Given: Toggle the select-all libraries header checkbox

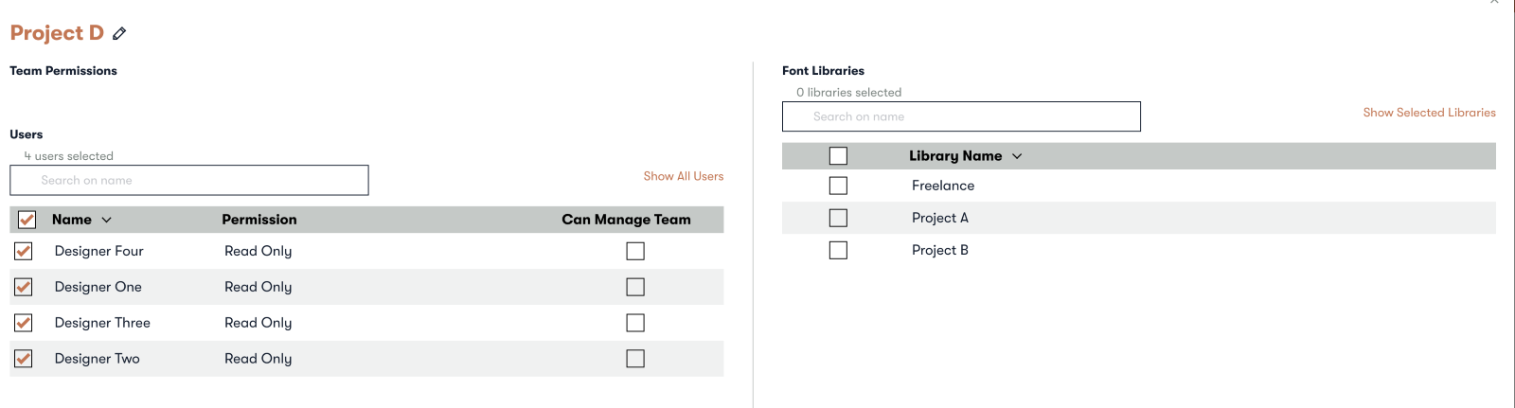Looking at the screenshot, I should (838, 156).
